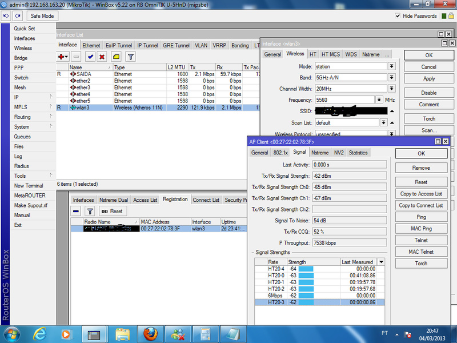The width and height of the screenshot is (457, 343).
Task: Click 6Mbps signal strength bar
Action: click(306, 296)
